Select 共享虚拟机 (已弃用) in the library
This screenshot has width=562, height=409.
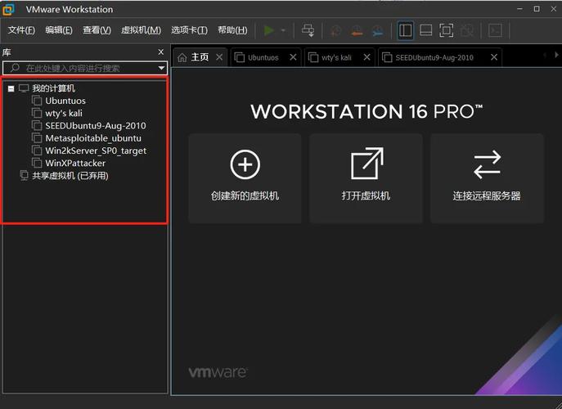[70, 176]
